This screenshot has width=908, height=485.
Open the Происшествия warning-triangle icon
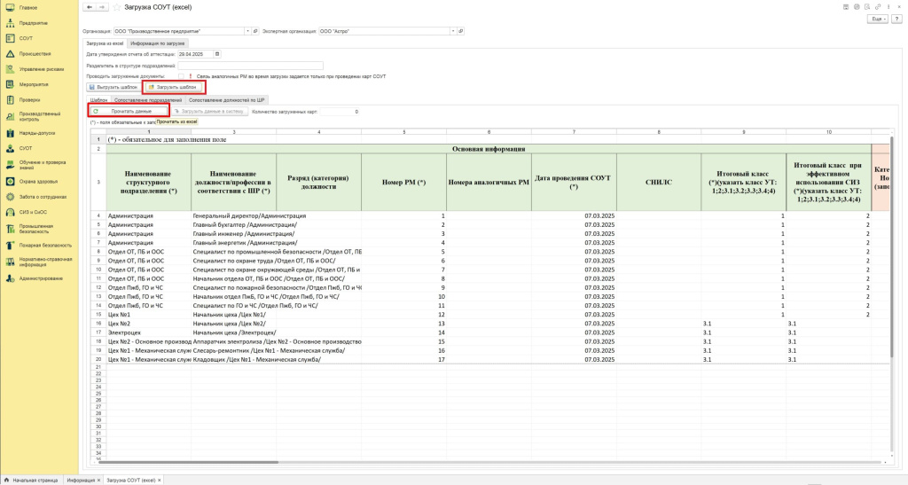pos(10,54)
